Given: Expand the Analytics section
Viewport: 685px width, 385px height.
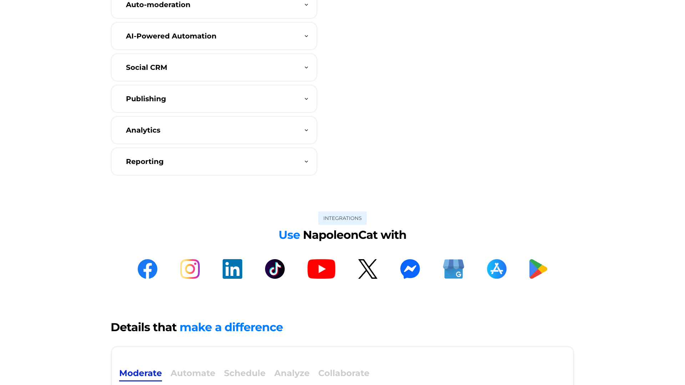Looking at the screenshot, I should [x=214, y=130].
